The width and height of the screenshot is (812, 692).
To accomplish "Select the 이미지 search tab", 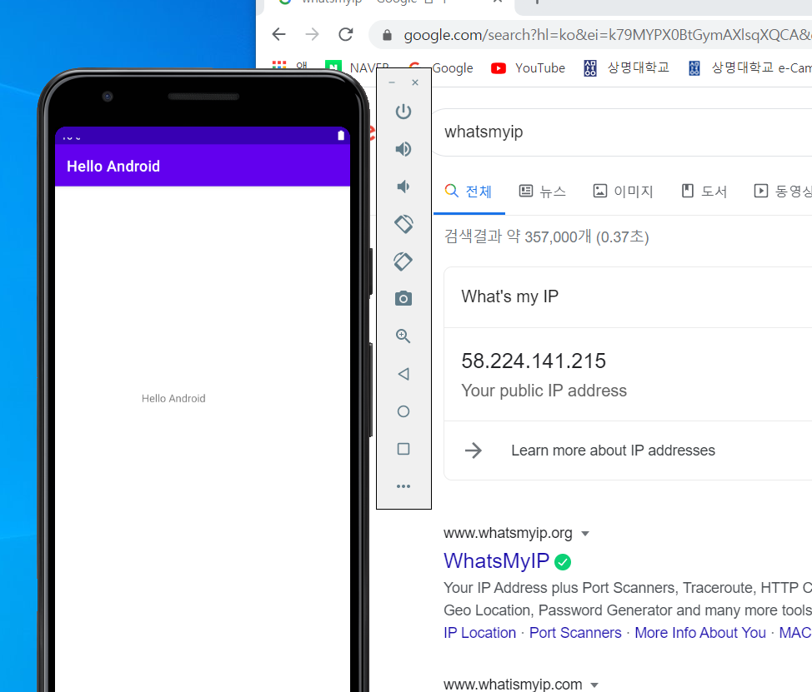I will [x=623, y=192].
